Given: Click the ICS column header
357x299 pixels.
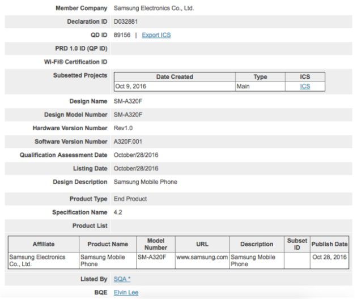Looking at the screenshot, I should [305, 77].
